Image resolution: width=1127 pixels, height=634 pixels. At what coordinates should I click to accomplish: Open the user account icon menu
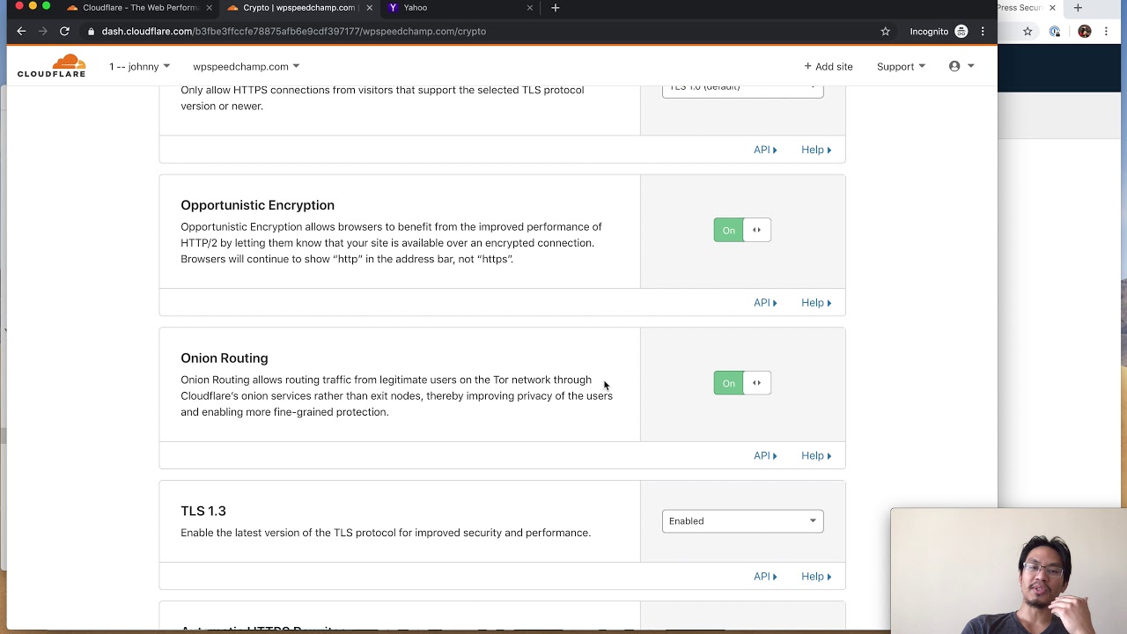(961, 66)
